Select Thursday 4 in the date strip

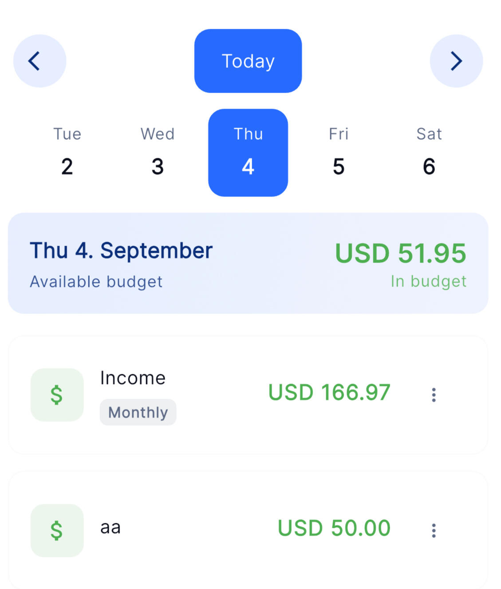248,153
